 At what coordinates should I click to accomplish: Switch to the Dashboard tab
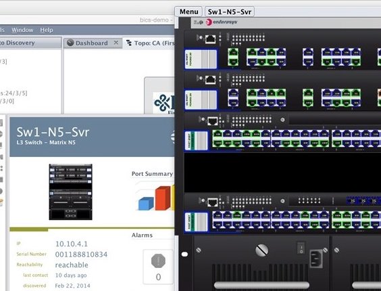[x=91, y=43]
